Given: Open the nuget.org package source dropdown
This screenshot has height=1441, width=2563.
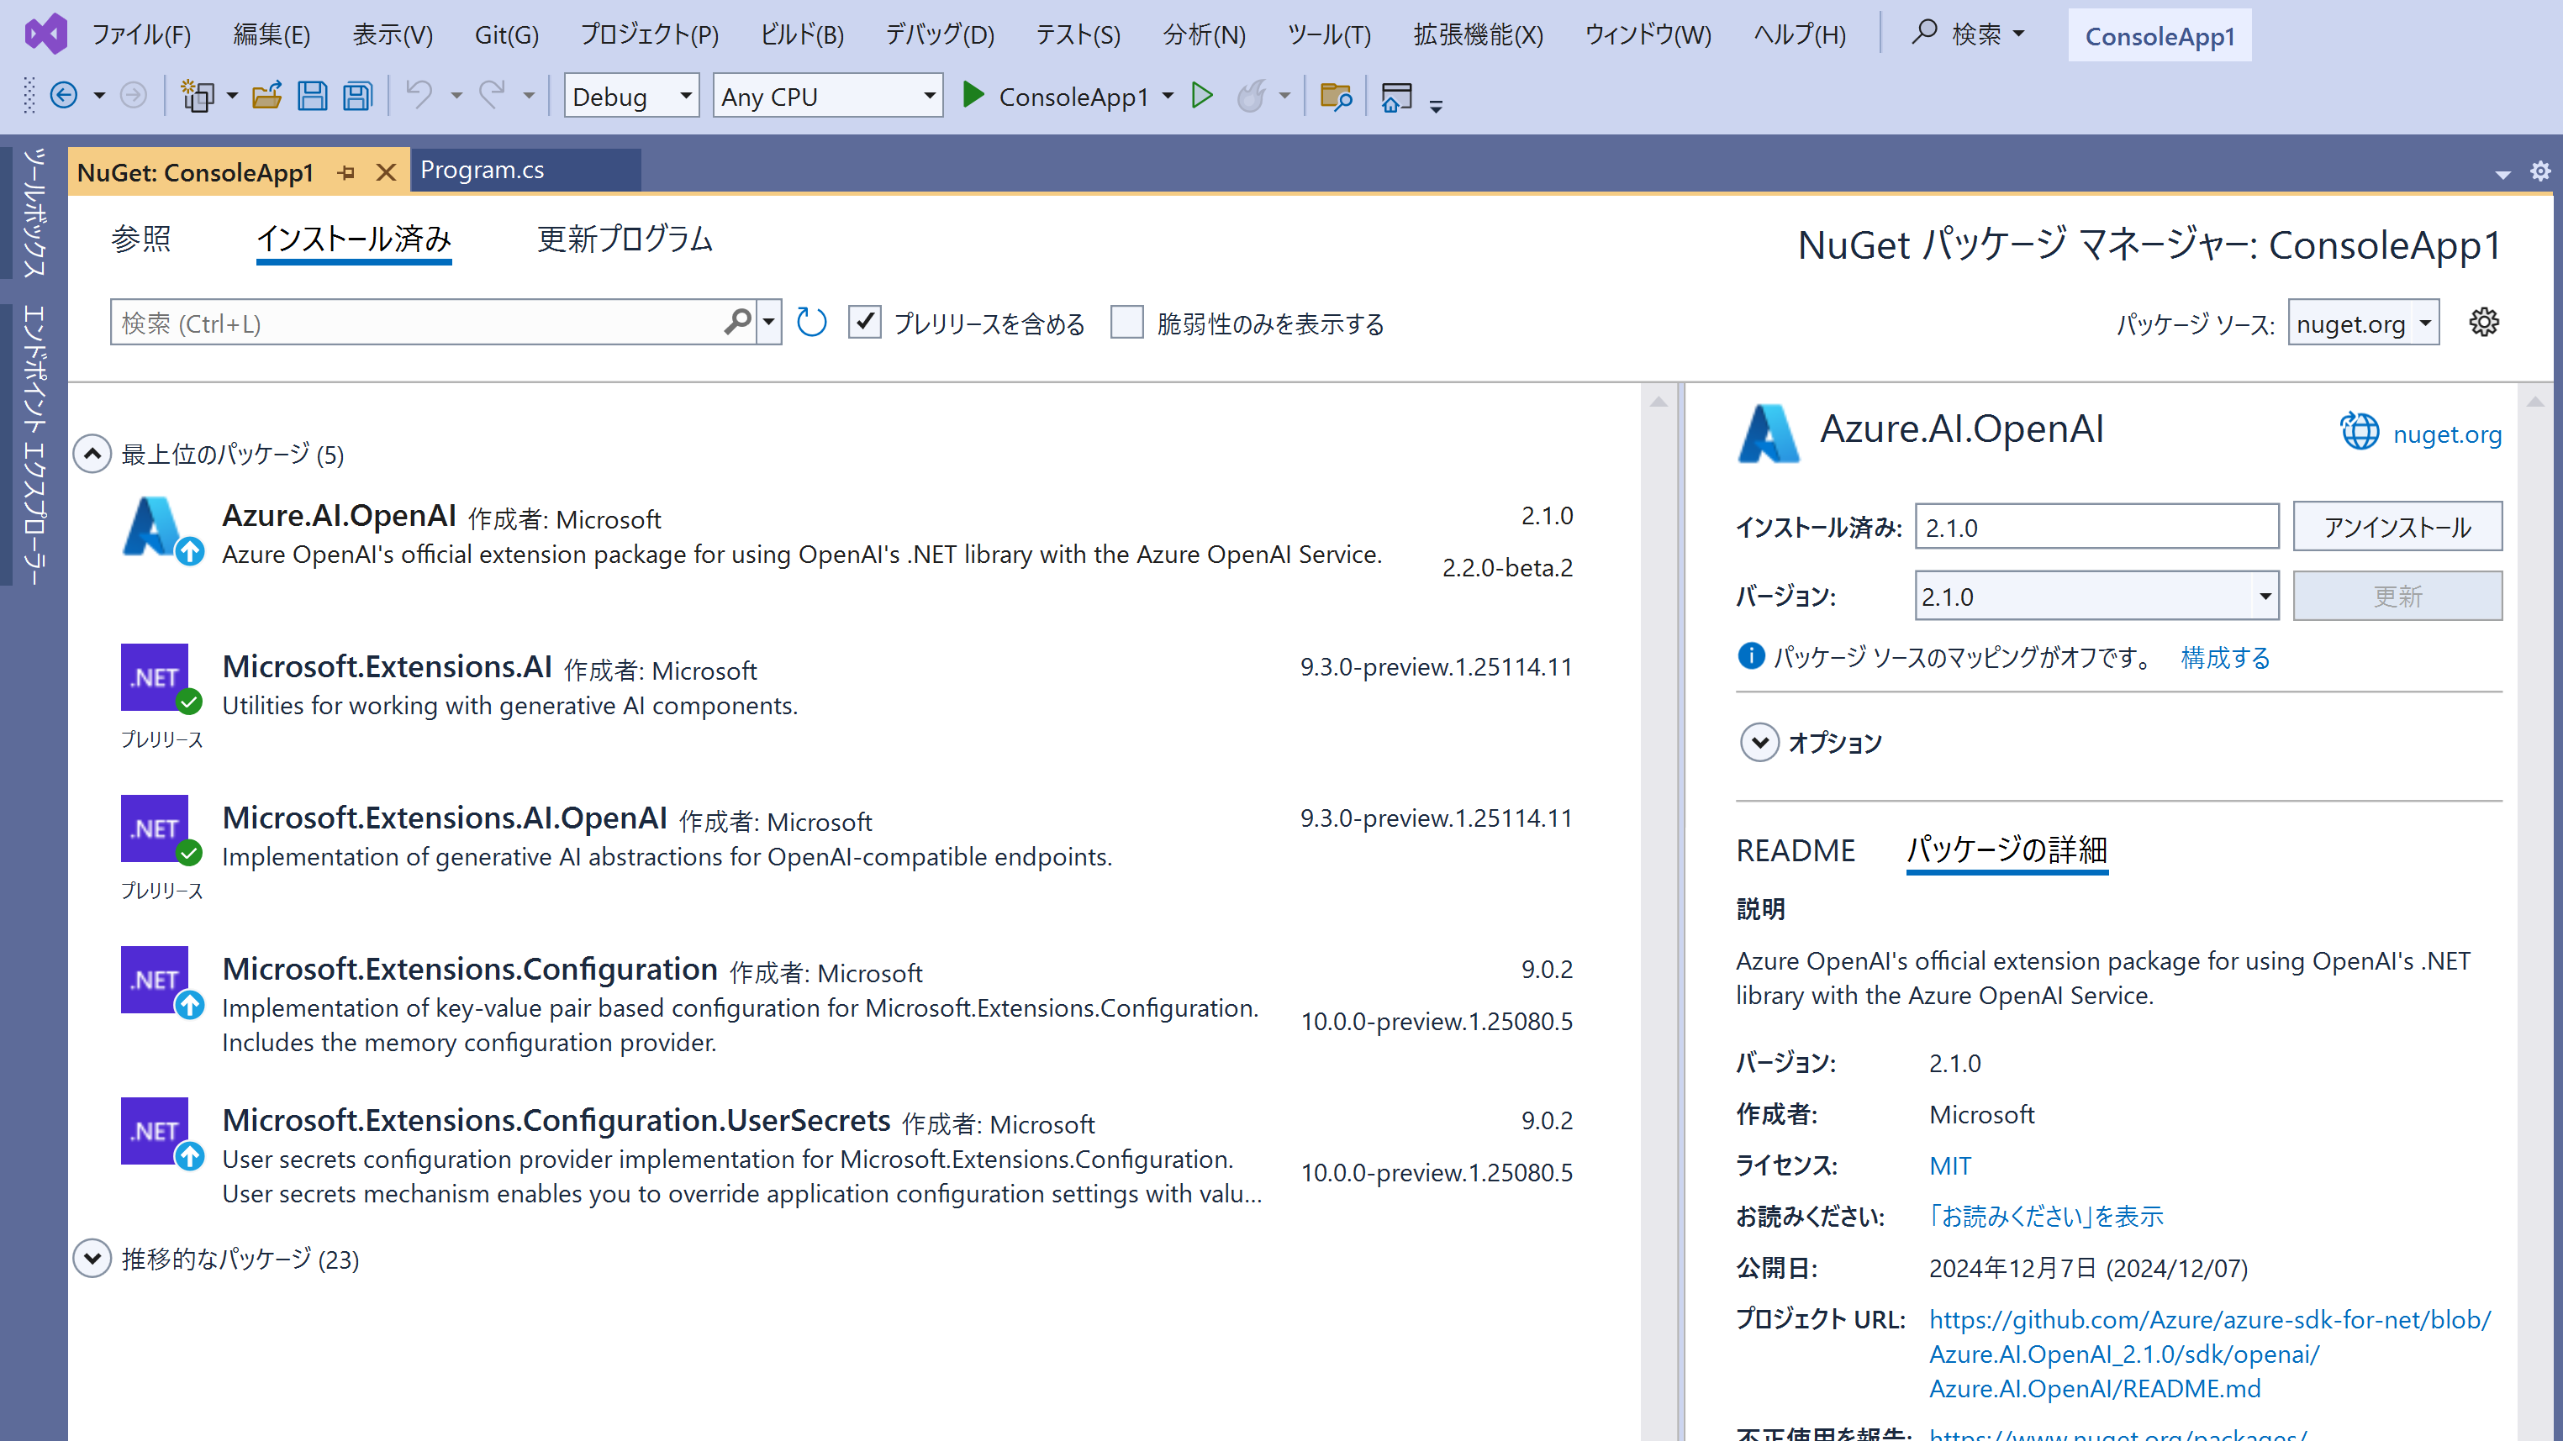Looking at the screenshot, I should click(2363, 322).
